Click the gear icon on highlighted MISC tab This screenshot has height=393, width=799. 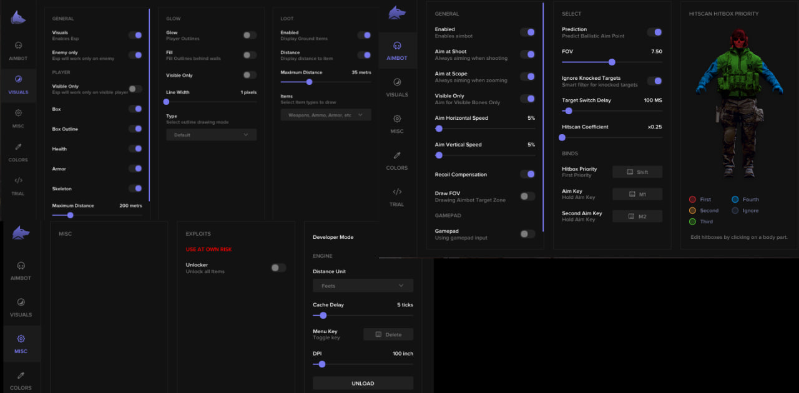click(21, 339)
